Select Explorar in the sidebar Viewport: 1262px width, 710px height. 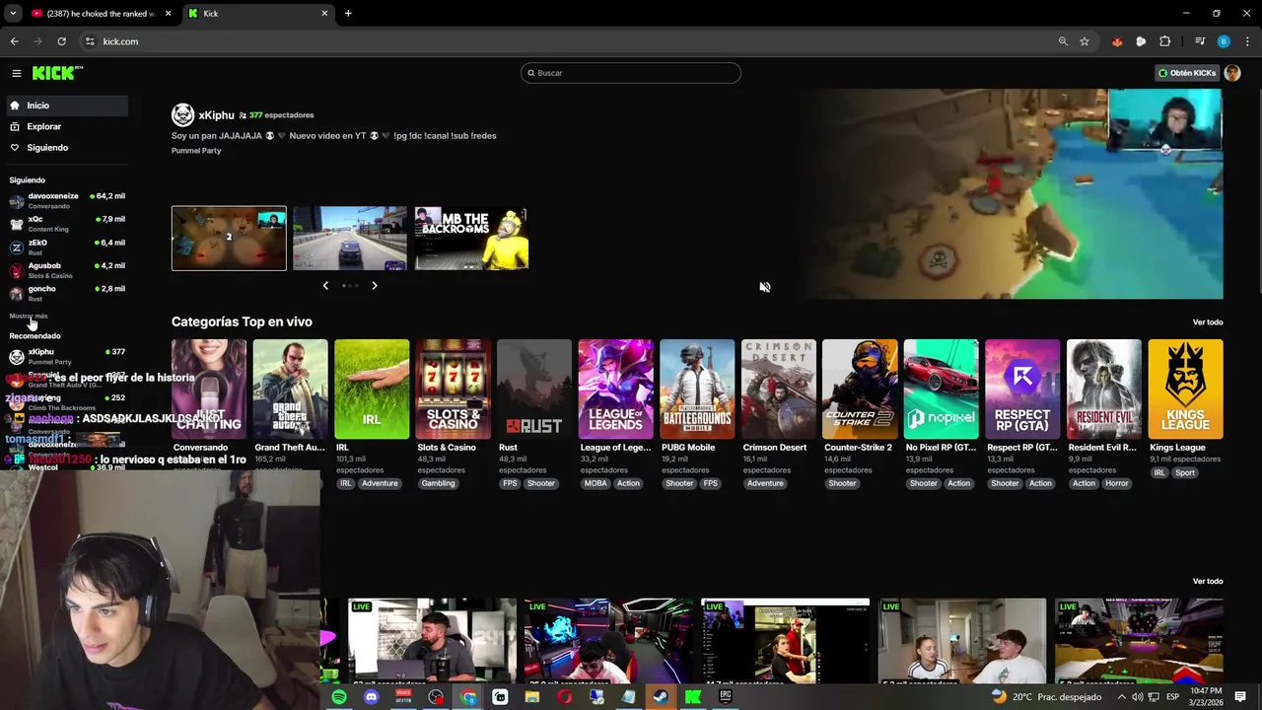tap(66, 126)
